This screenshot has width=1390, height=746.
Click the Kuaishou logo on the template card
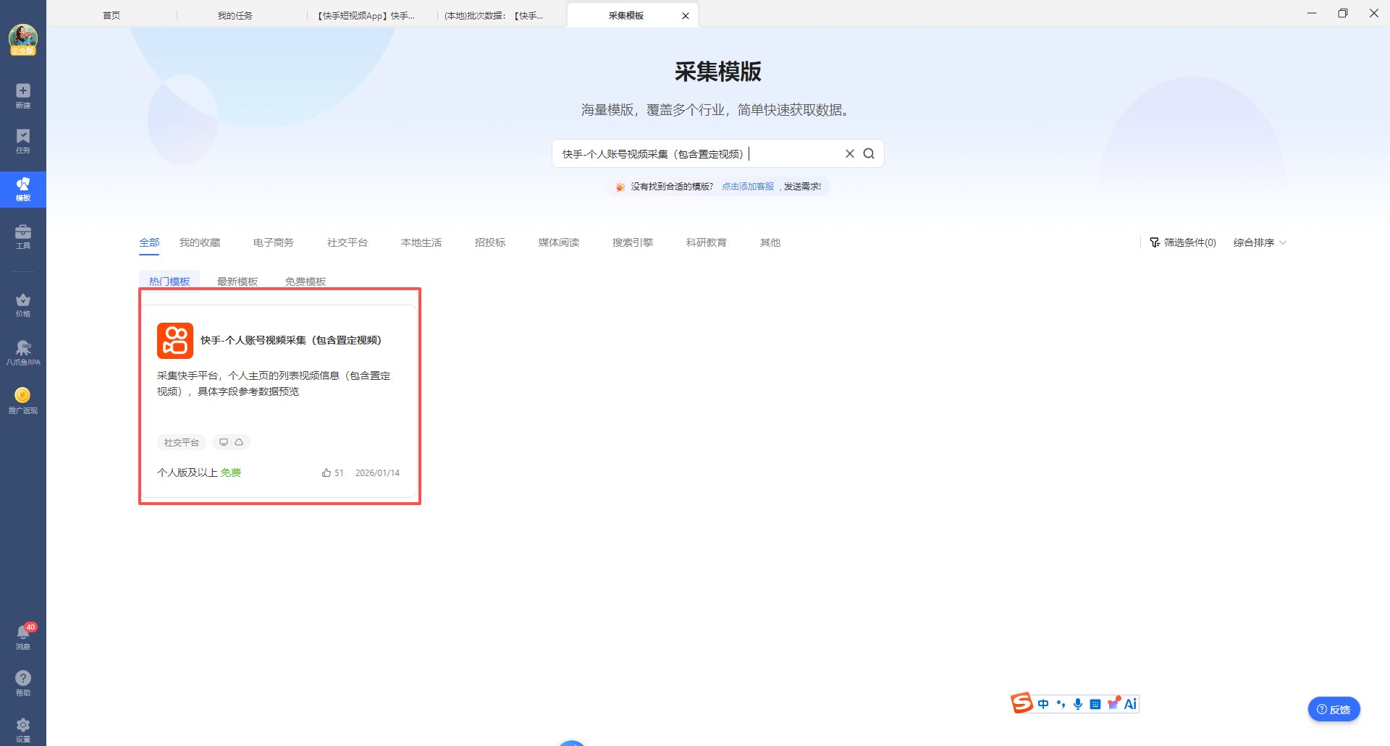pyautogui.click(x=175, y=341)
